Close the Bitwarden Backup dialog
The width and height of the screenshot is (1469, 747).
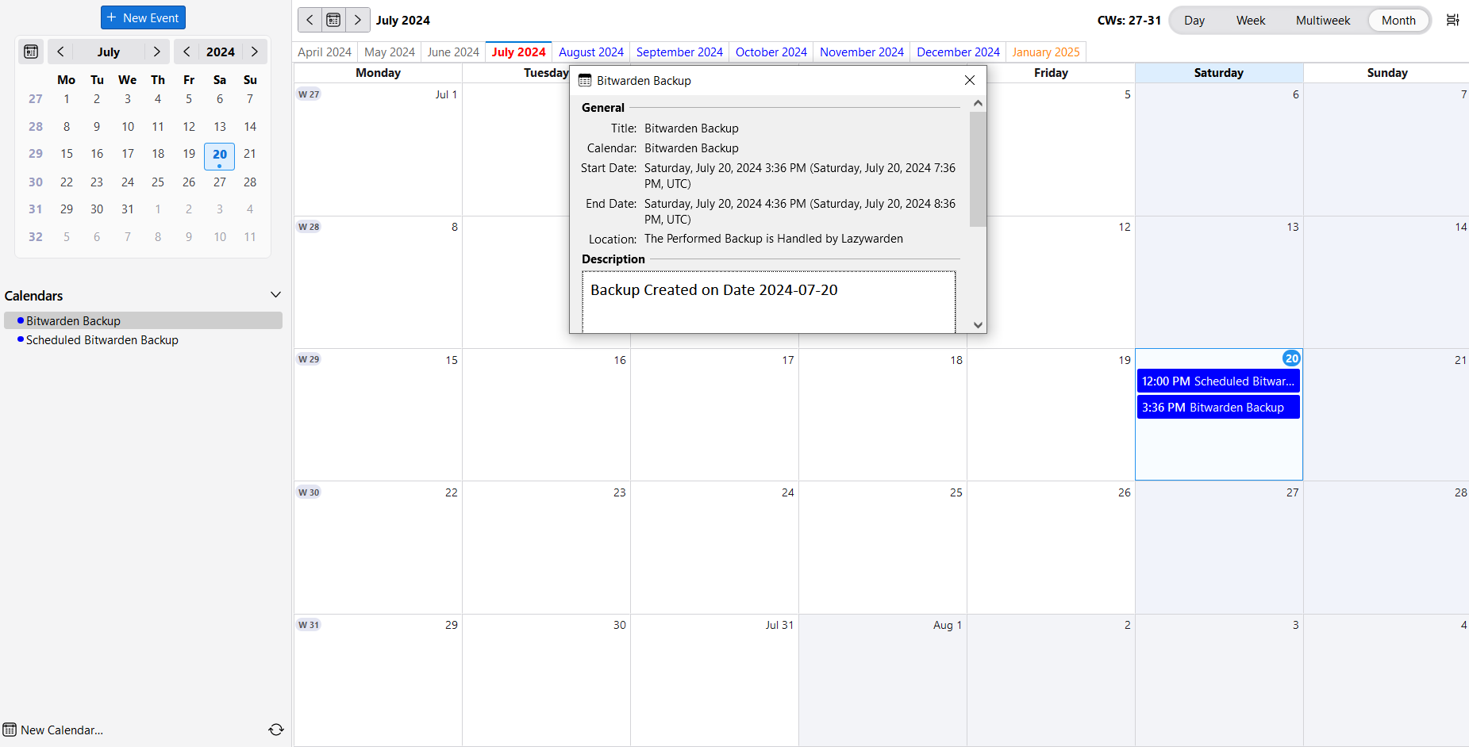click(970, 80)
